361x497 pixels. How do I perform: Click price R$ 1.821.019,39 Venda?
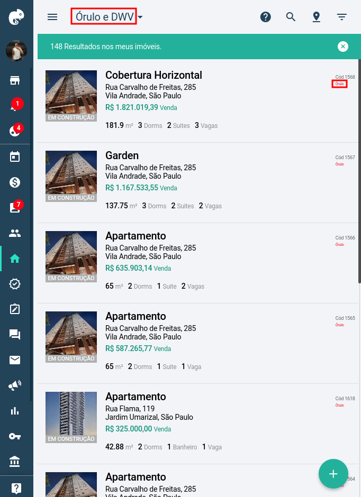(x=141, y=107)
